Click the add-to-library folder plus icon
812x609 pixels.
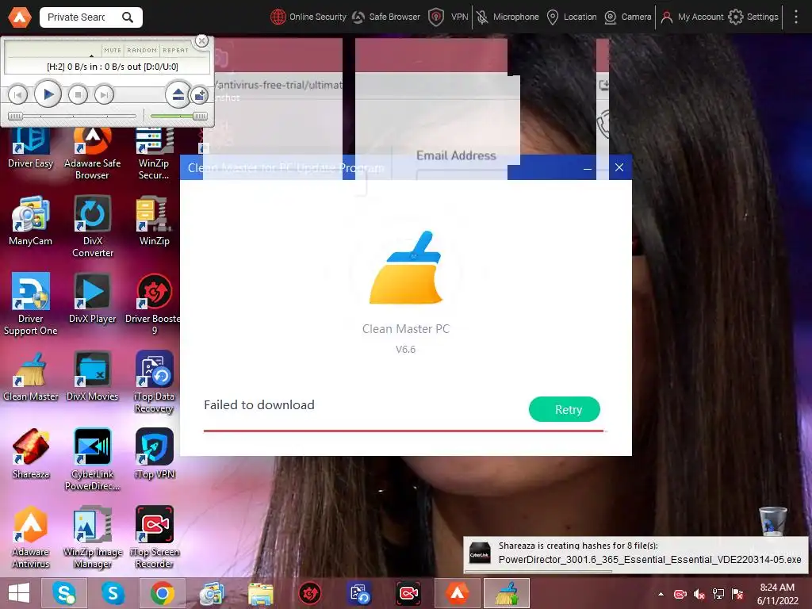tap(200, 95)
